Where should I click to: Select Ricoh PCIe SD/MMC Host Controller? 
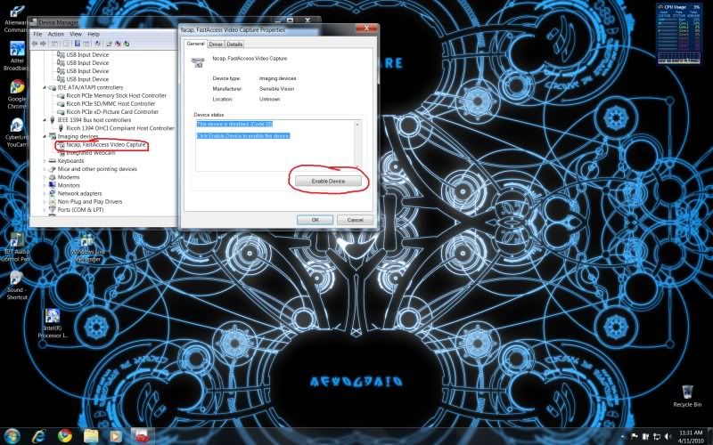point(111,104)
